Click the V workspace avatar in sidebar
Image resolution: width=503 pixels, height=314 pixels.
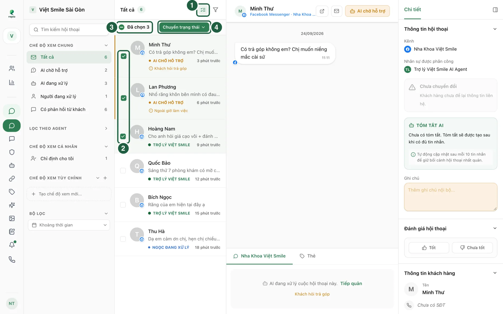click(x=12, y=36)
